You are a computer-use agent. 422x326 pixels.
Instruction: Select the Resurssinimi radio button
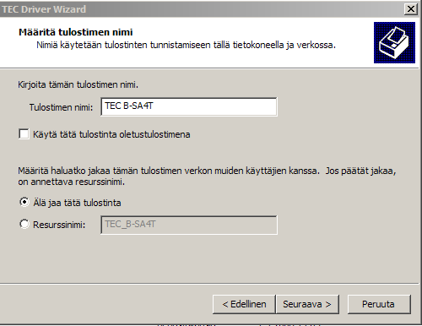click(x=24, y=225)
